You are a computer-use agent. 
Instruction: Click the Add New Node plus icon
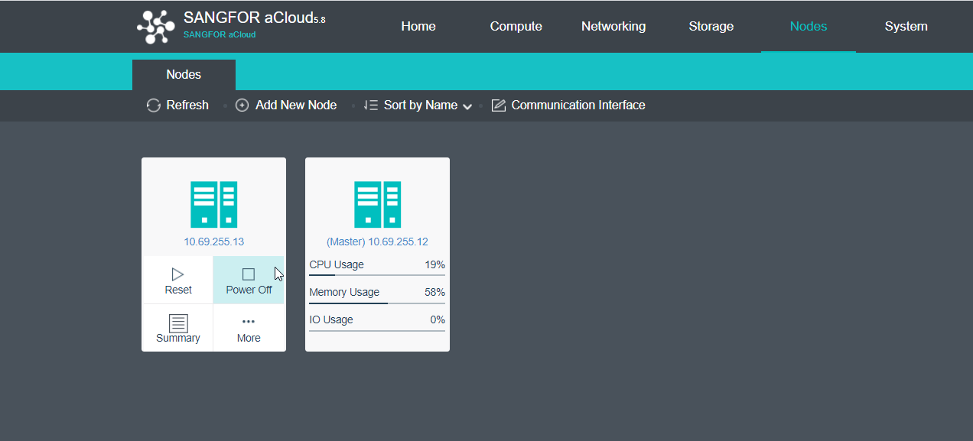tap(242, 105)
